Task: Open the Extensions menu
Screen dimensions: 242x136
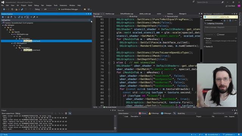Action: 63,5
